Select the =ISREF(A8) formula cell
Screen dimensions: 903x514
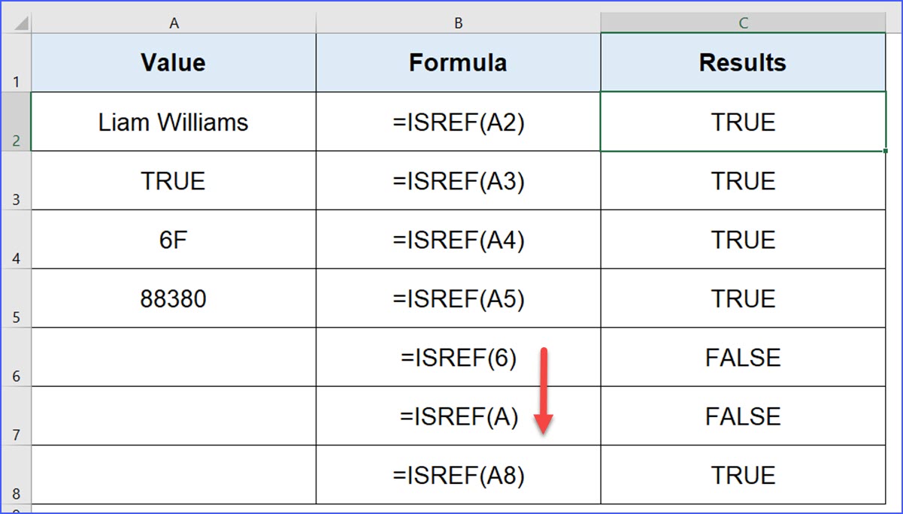coord(458,475)
